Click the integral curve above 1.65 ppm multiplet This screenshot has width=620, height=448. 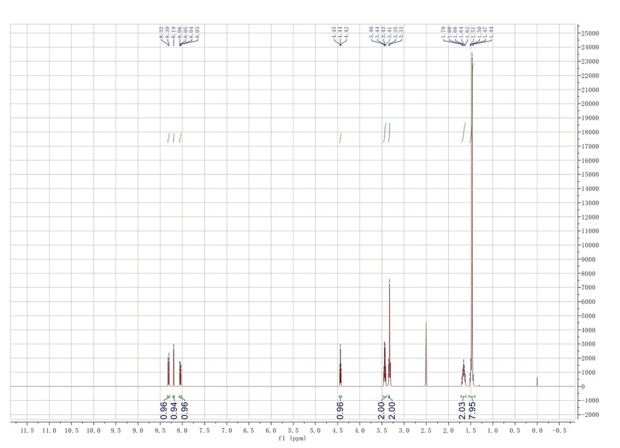coord(463,132)
